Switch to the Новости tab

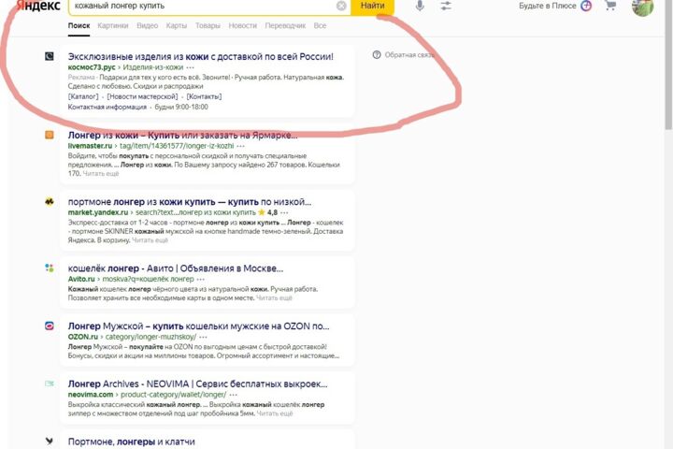[x=242, y=26]
